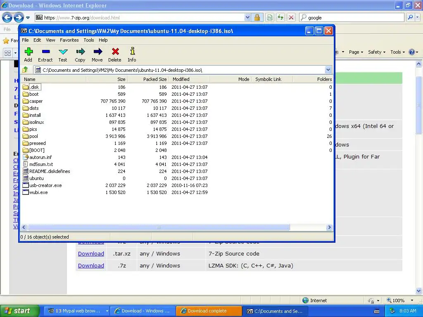The height and width of the screenshot is (317, 423).
Task: Switch to Download - Windows taskbar button
Action: pyautogui.click(x=143, y=311)
